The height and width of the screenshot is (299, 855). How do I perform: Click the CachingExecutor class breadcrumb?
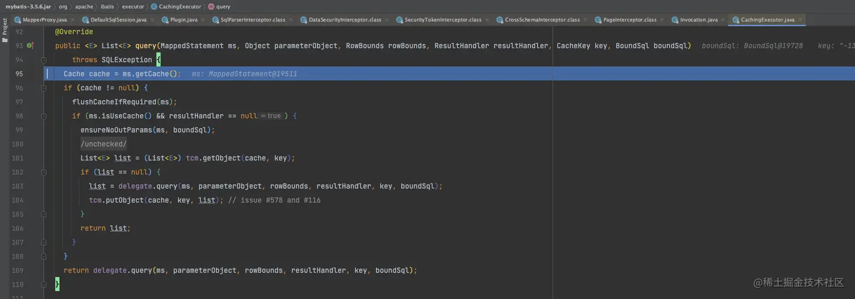click(x=176, y=7)
